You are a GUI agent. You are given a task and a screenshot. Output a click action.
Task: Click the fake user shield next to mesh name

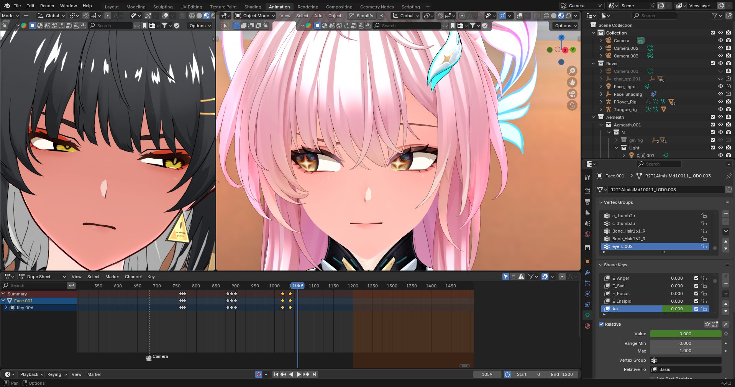point(729,190)
